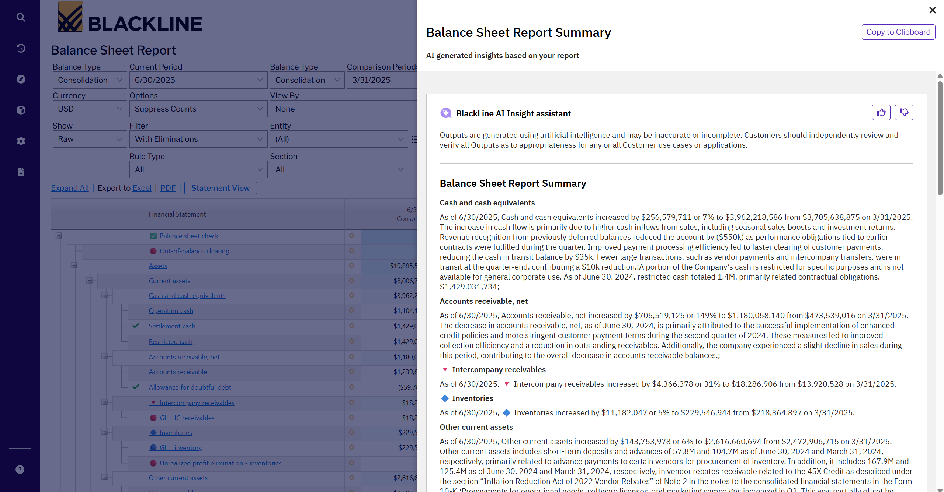Open the Rule Type All dropdown
The height and width of the screenshot is (492, 944).
click(x=198, y=170)
